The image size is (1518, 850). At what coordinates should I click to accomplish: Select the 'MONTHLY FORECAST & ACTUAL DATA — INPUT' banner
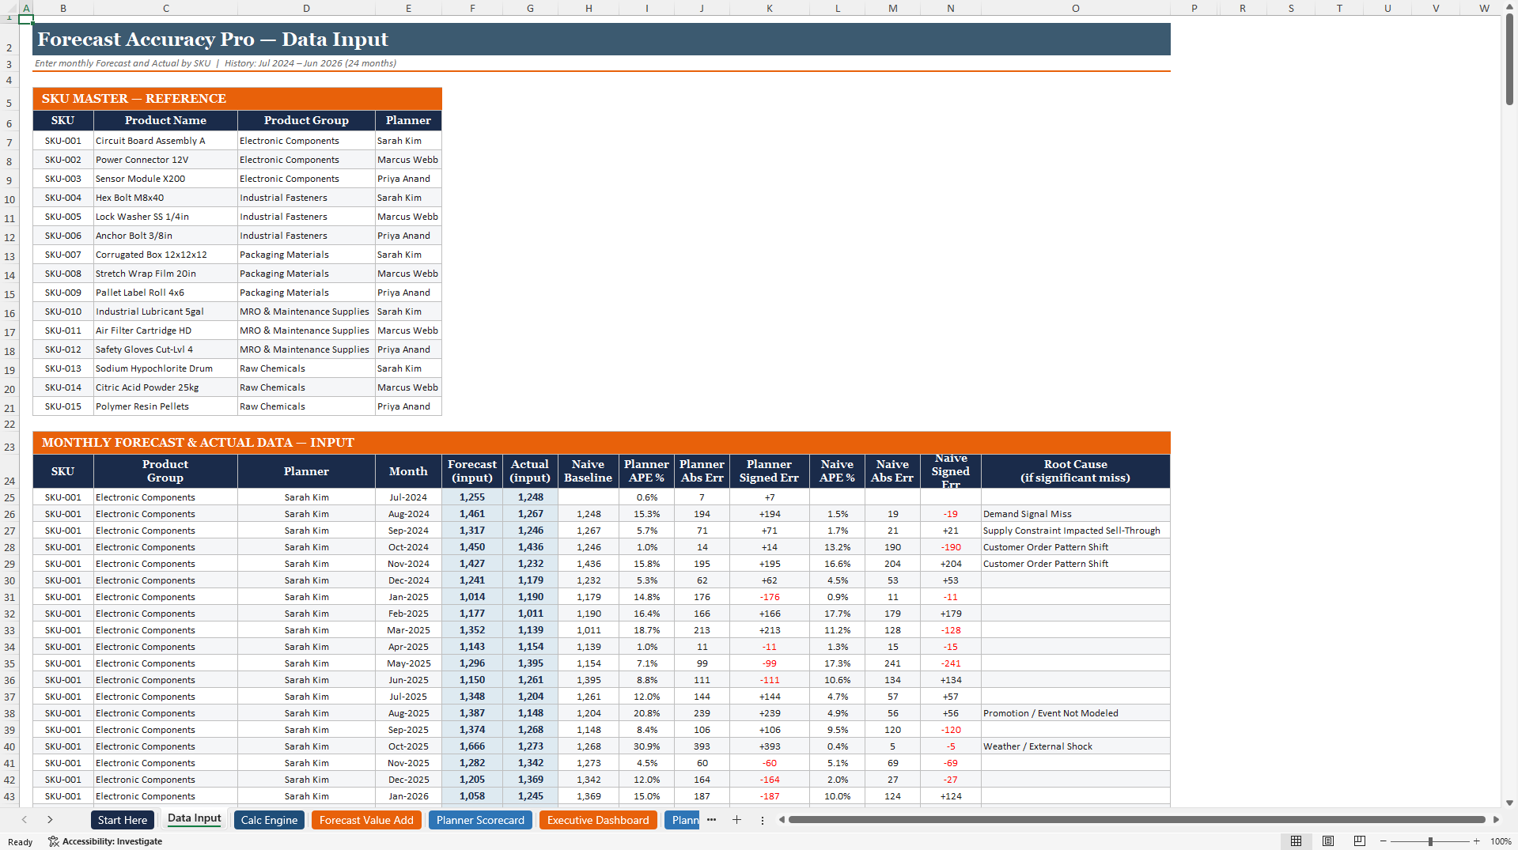pos(601,443)
